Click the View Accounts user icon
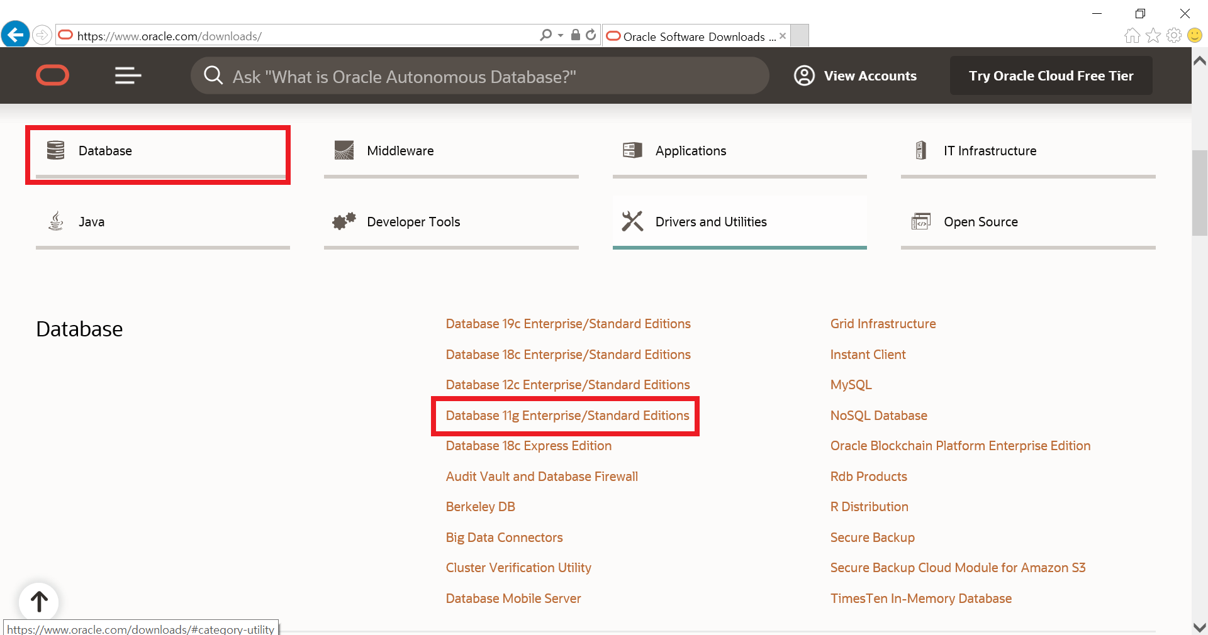This screenshot has height=635, width=1208. [x=804, y=75]
